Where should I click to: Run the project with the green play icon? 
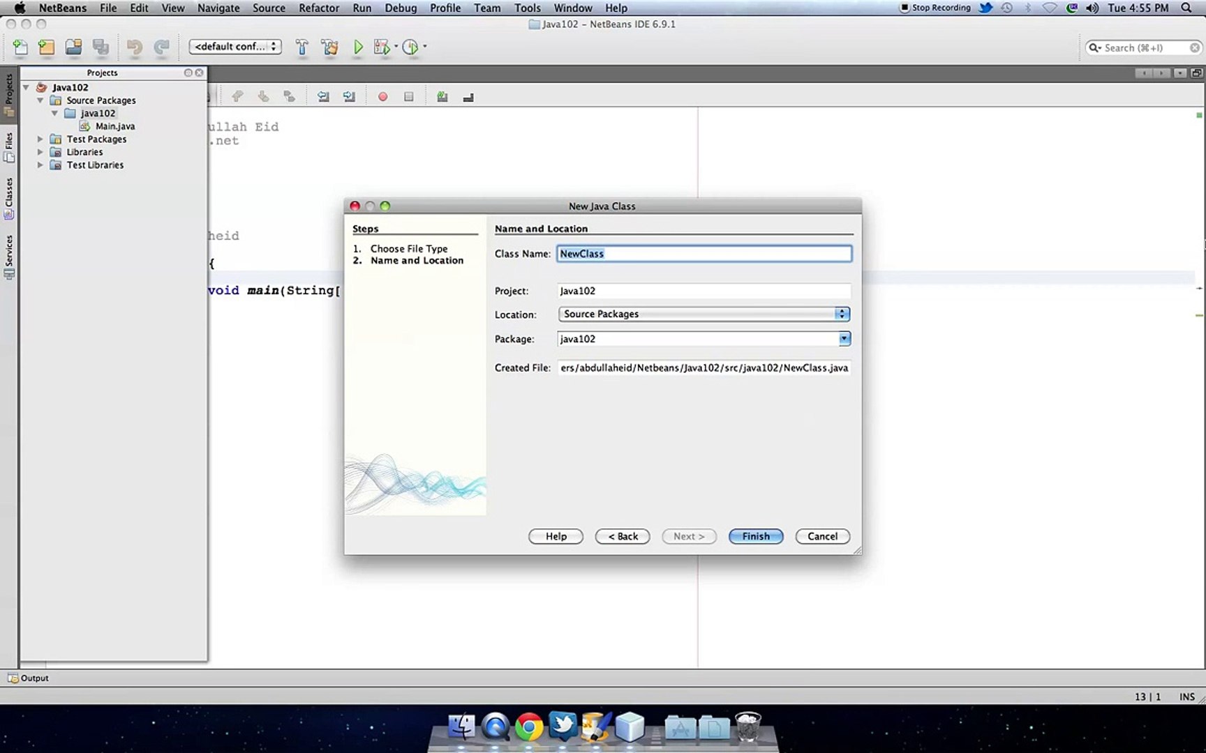tap(358, 47)
